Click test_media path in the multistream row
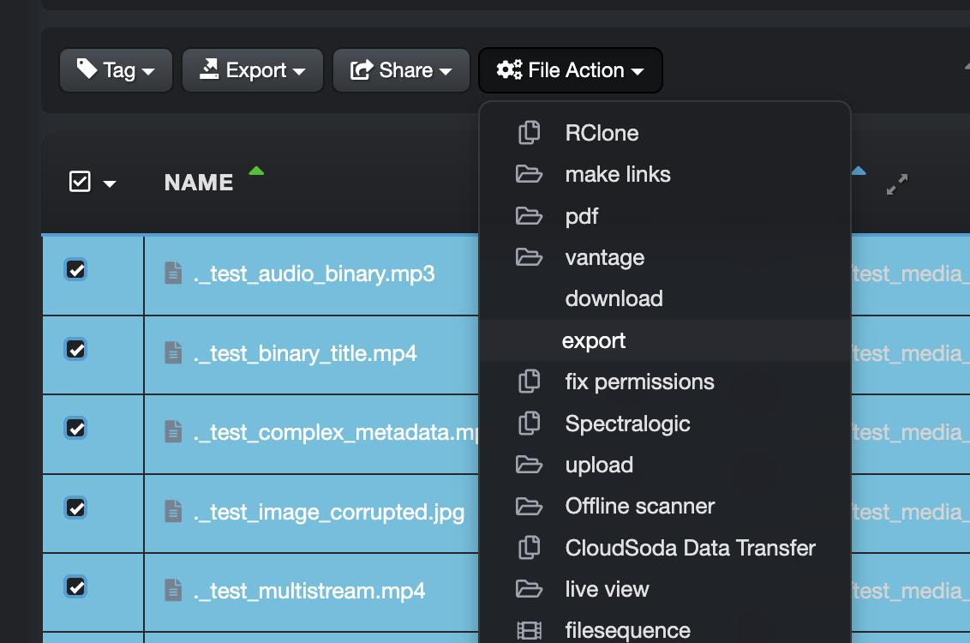 (911, 591)
